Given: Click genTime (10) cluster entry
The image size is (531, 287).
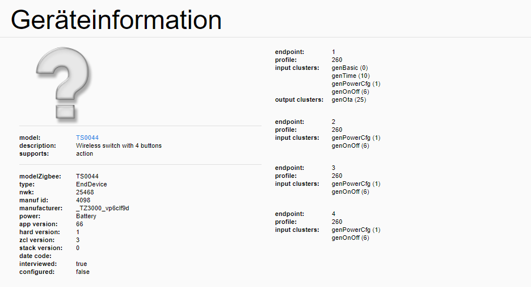Looking at the screenshot, I should [351, 76].
